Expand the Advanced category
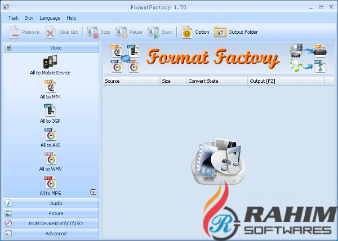338x241 pixels. point(51,234)
